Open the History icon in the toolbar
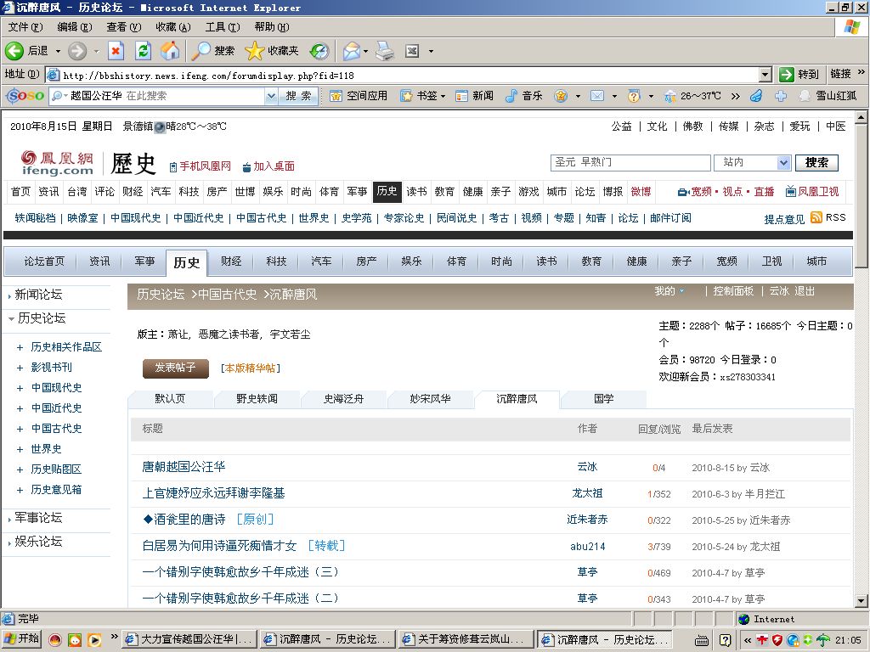Screen dimensions: 870x652 pyautogui.click(x=319, y=51)
